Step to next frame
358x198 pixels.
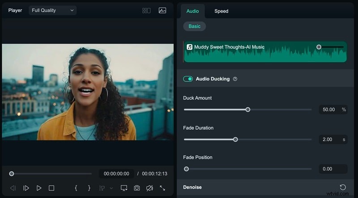coord(26,188)
